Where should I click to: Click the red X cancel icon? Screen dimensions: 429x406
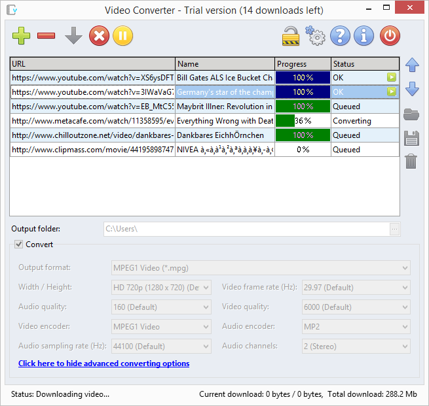pos(99,35)
